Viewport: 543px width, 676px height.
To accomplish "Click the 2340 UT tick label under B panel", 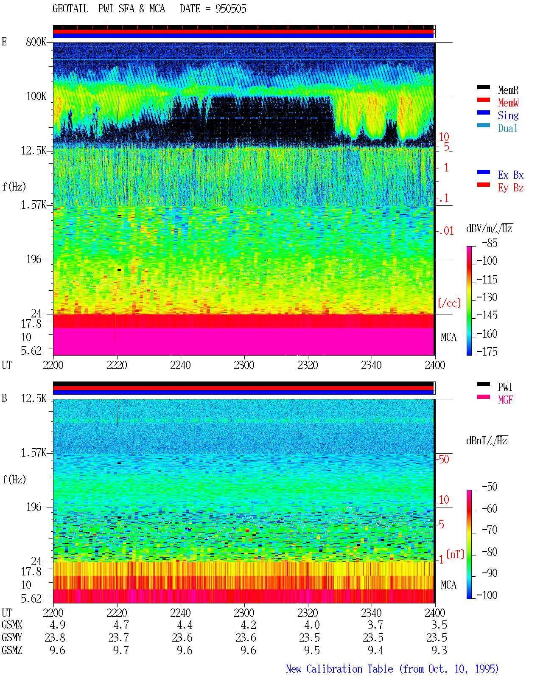I will click(371, 613).
